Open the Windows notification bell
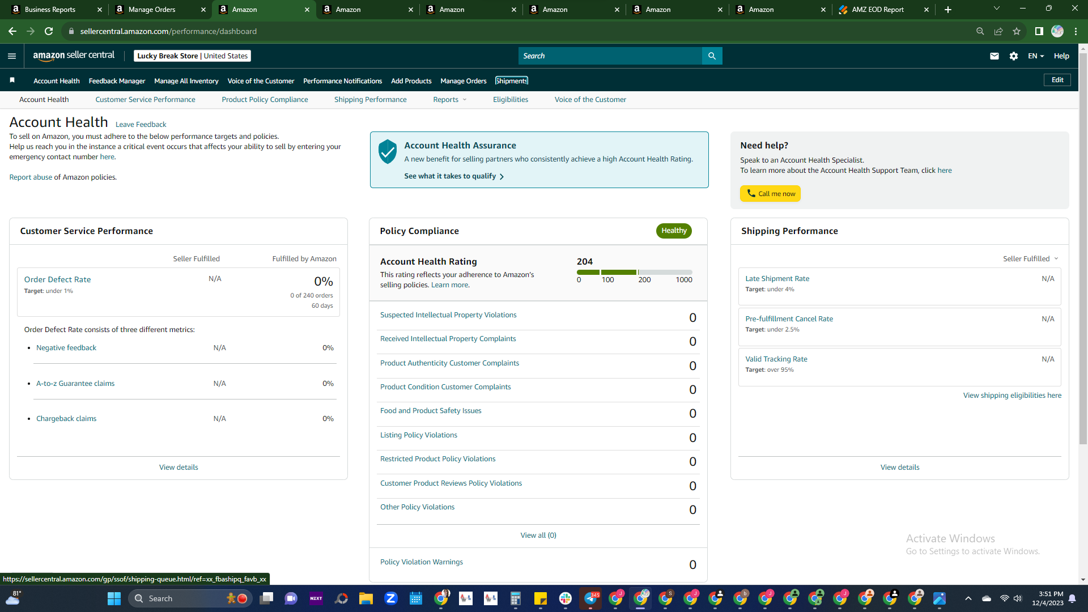 pyautogui.click(x=1072, y=598)
